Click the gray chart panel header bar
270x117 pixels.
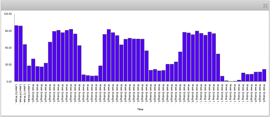pyautogui.click(x=131, y=6)
